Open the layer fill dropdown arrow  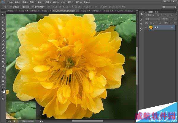pyautogui.click(x=175, y=23)
